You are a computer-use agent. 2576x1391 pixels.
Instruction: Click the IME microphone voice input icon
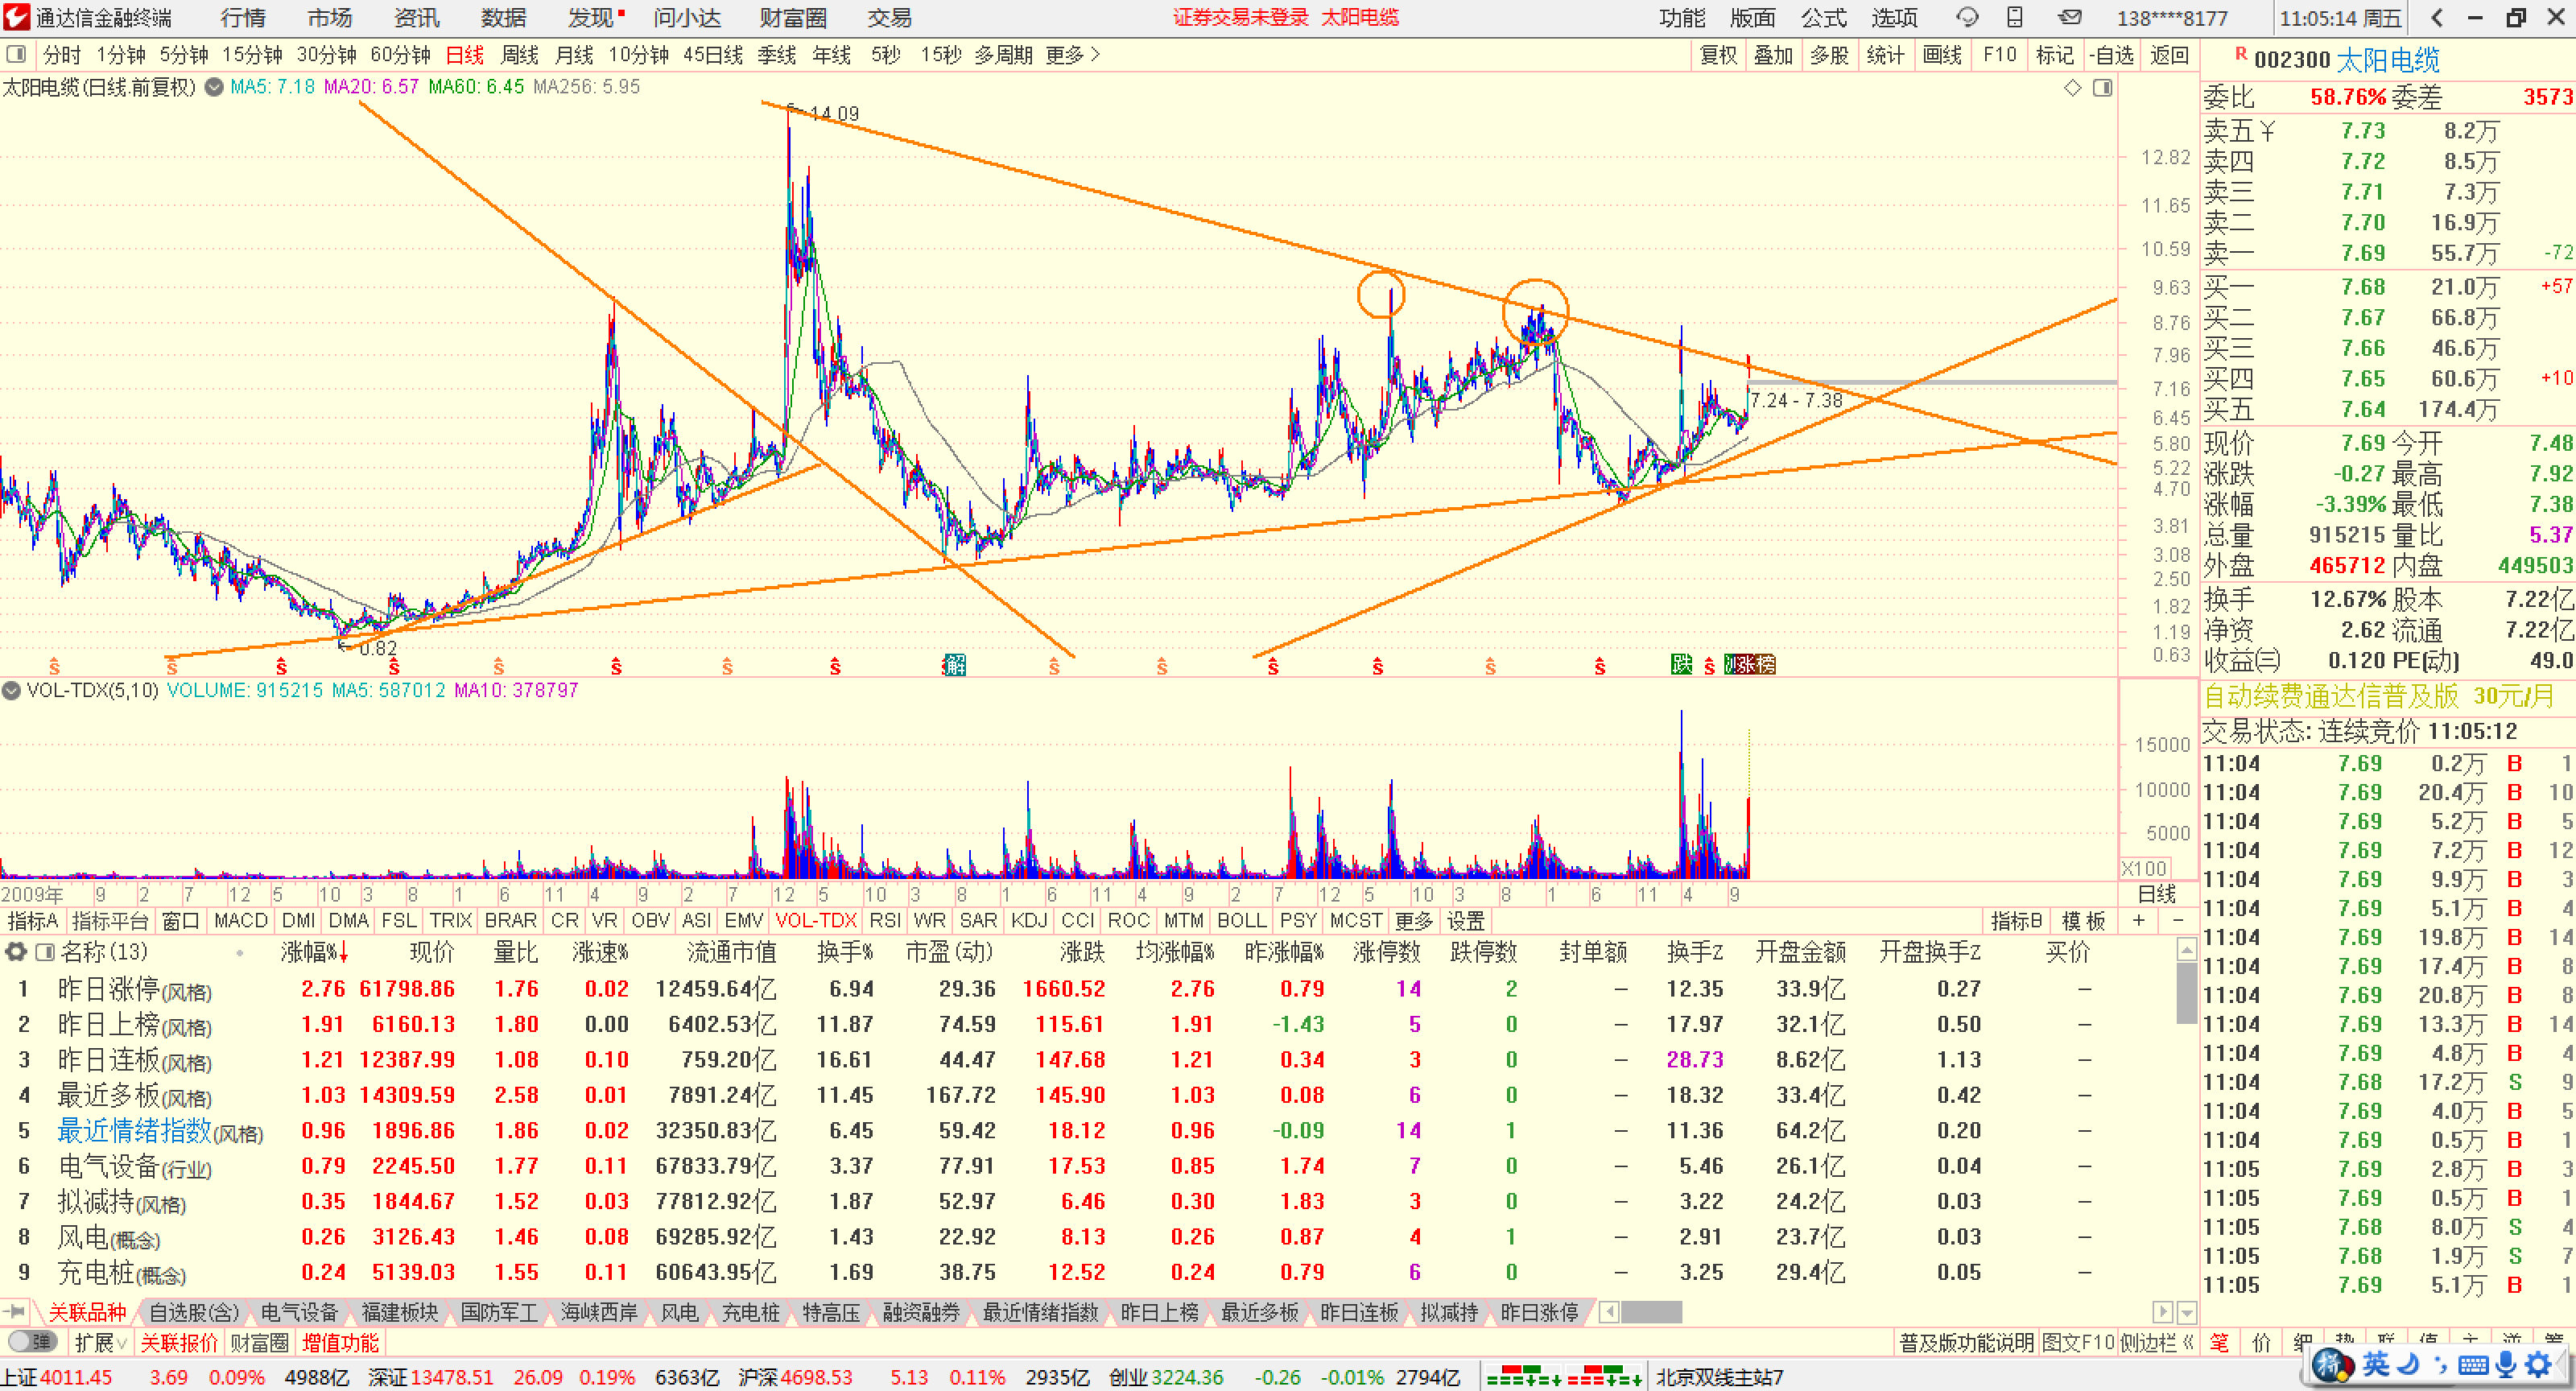click(2505, 1364)
